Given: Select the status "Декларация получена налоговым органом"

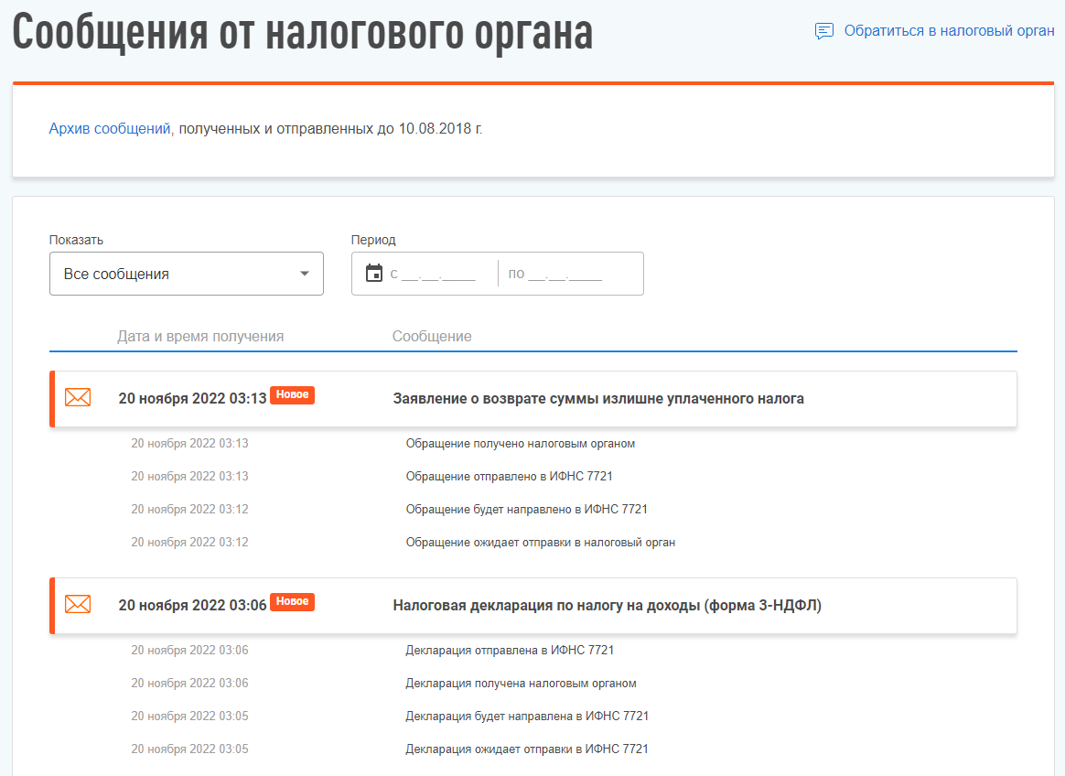Looking at the screenshot, I should click(x=521, y=684).
